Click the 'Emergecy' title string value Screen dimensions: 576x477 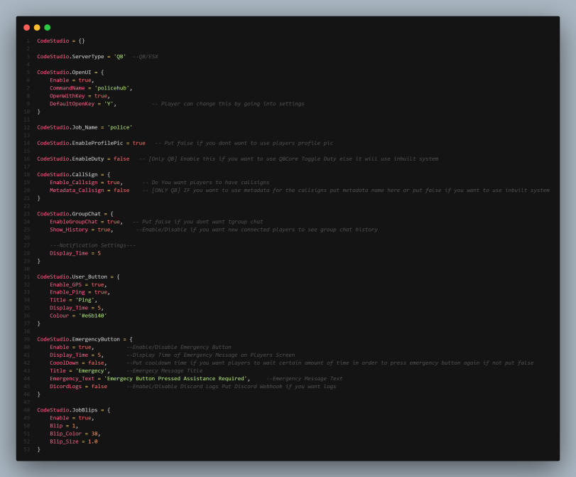click(x=91, y=370)
